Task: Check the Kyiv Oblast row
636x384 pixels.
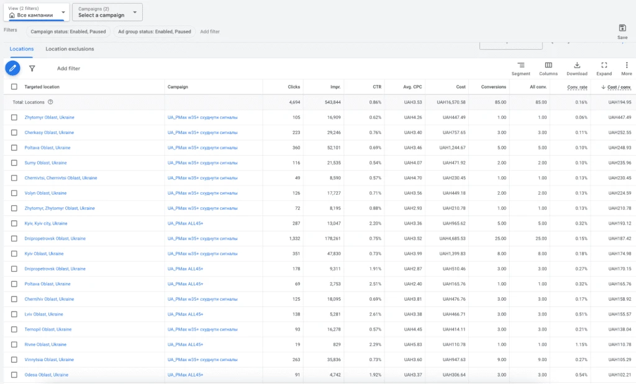Action: click(x=14, y=254)
